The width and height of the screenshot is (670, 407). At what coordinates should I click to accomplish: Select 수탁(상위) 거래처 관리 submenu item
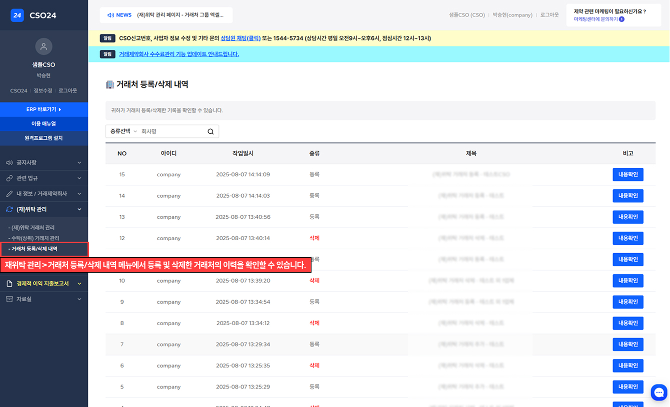(35, 238)
